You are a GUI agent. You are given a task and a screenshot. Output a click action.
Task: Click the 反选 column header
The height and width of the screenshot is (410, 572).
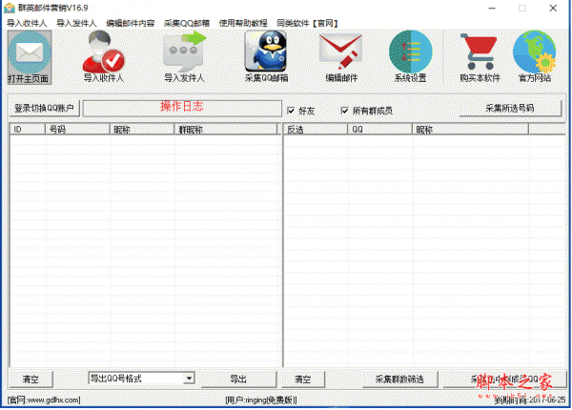click(x=316, y=130)
